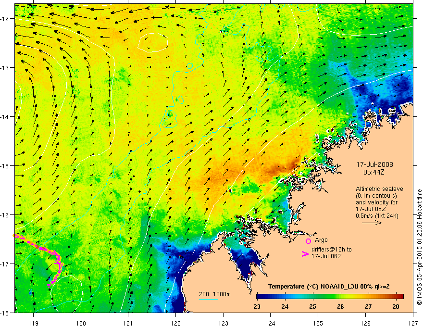Click the IMOS copyright text on right edge
Screen dimensions: 423x327
pos(419,248)
